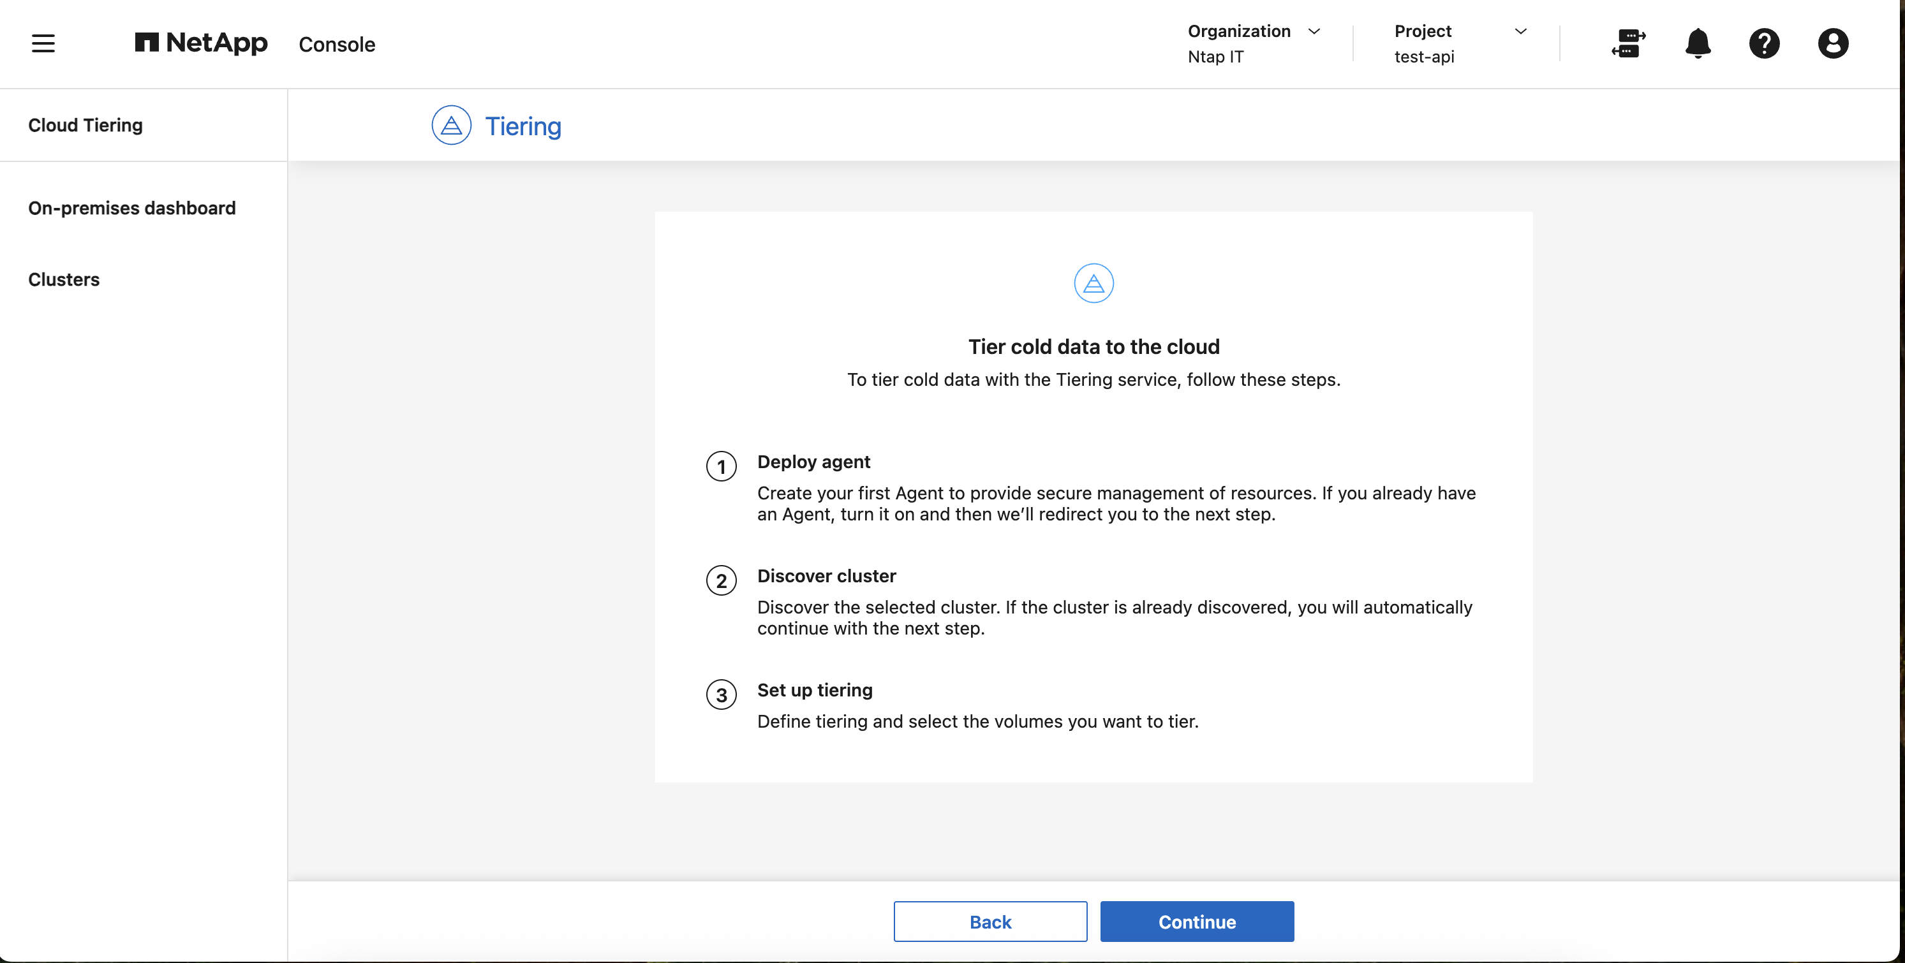The width and height of the screenshot is (1905, 963).
Task: Open the agents connector icon
Action: (x=1627, y=43)
